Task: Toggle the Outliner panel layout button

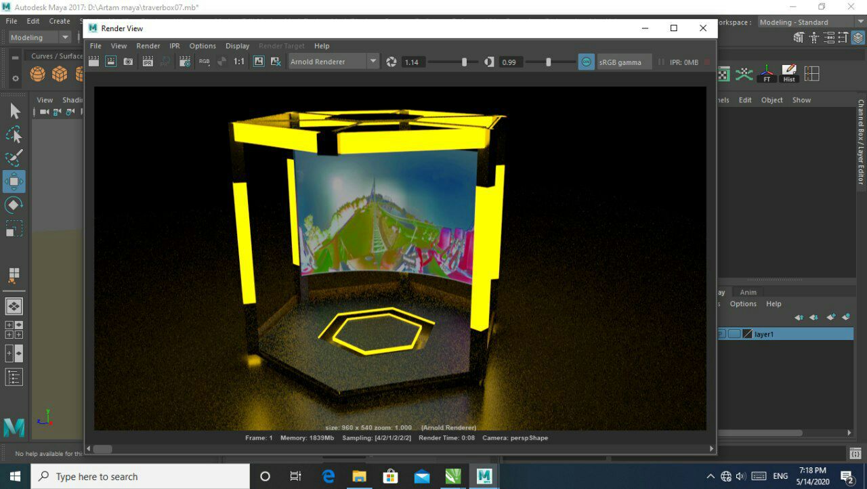Action: pyautogui.click(x=14, y=377)
